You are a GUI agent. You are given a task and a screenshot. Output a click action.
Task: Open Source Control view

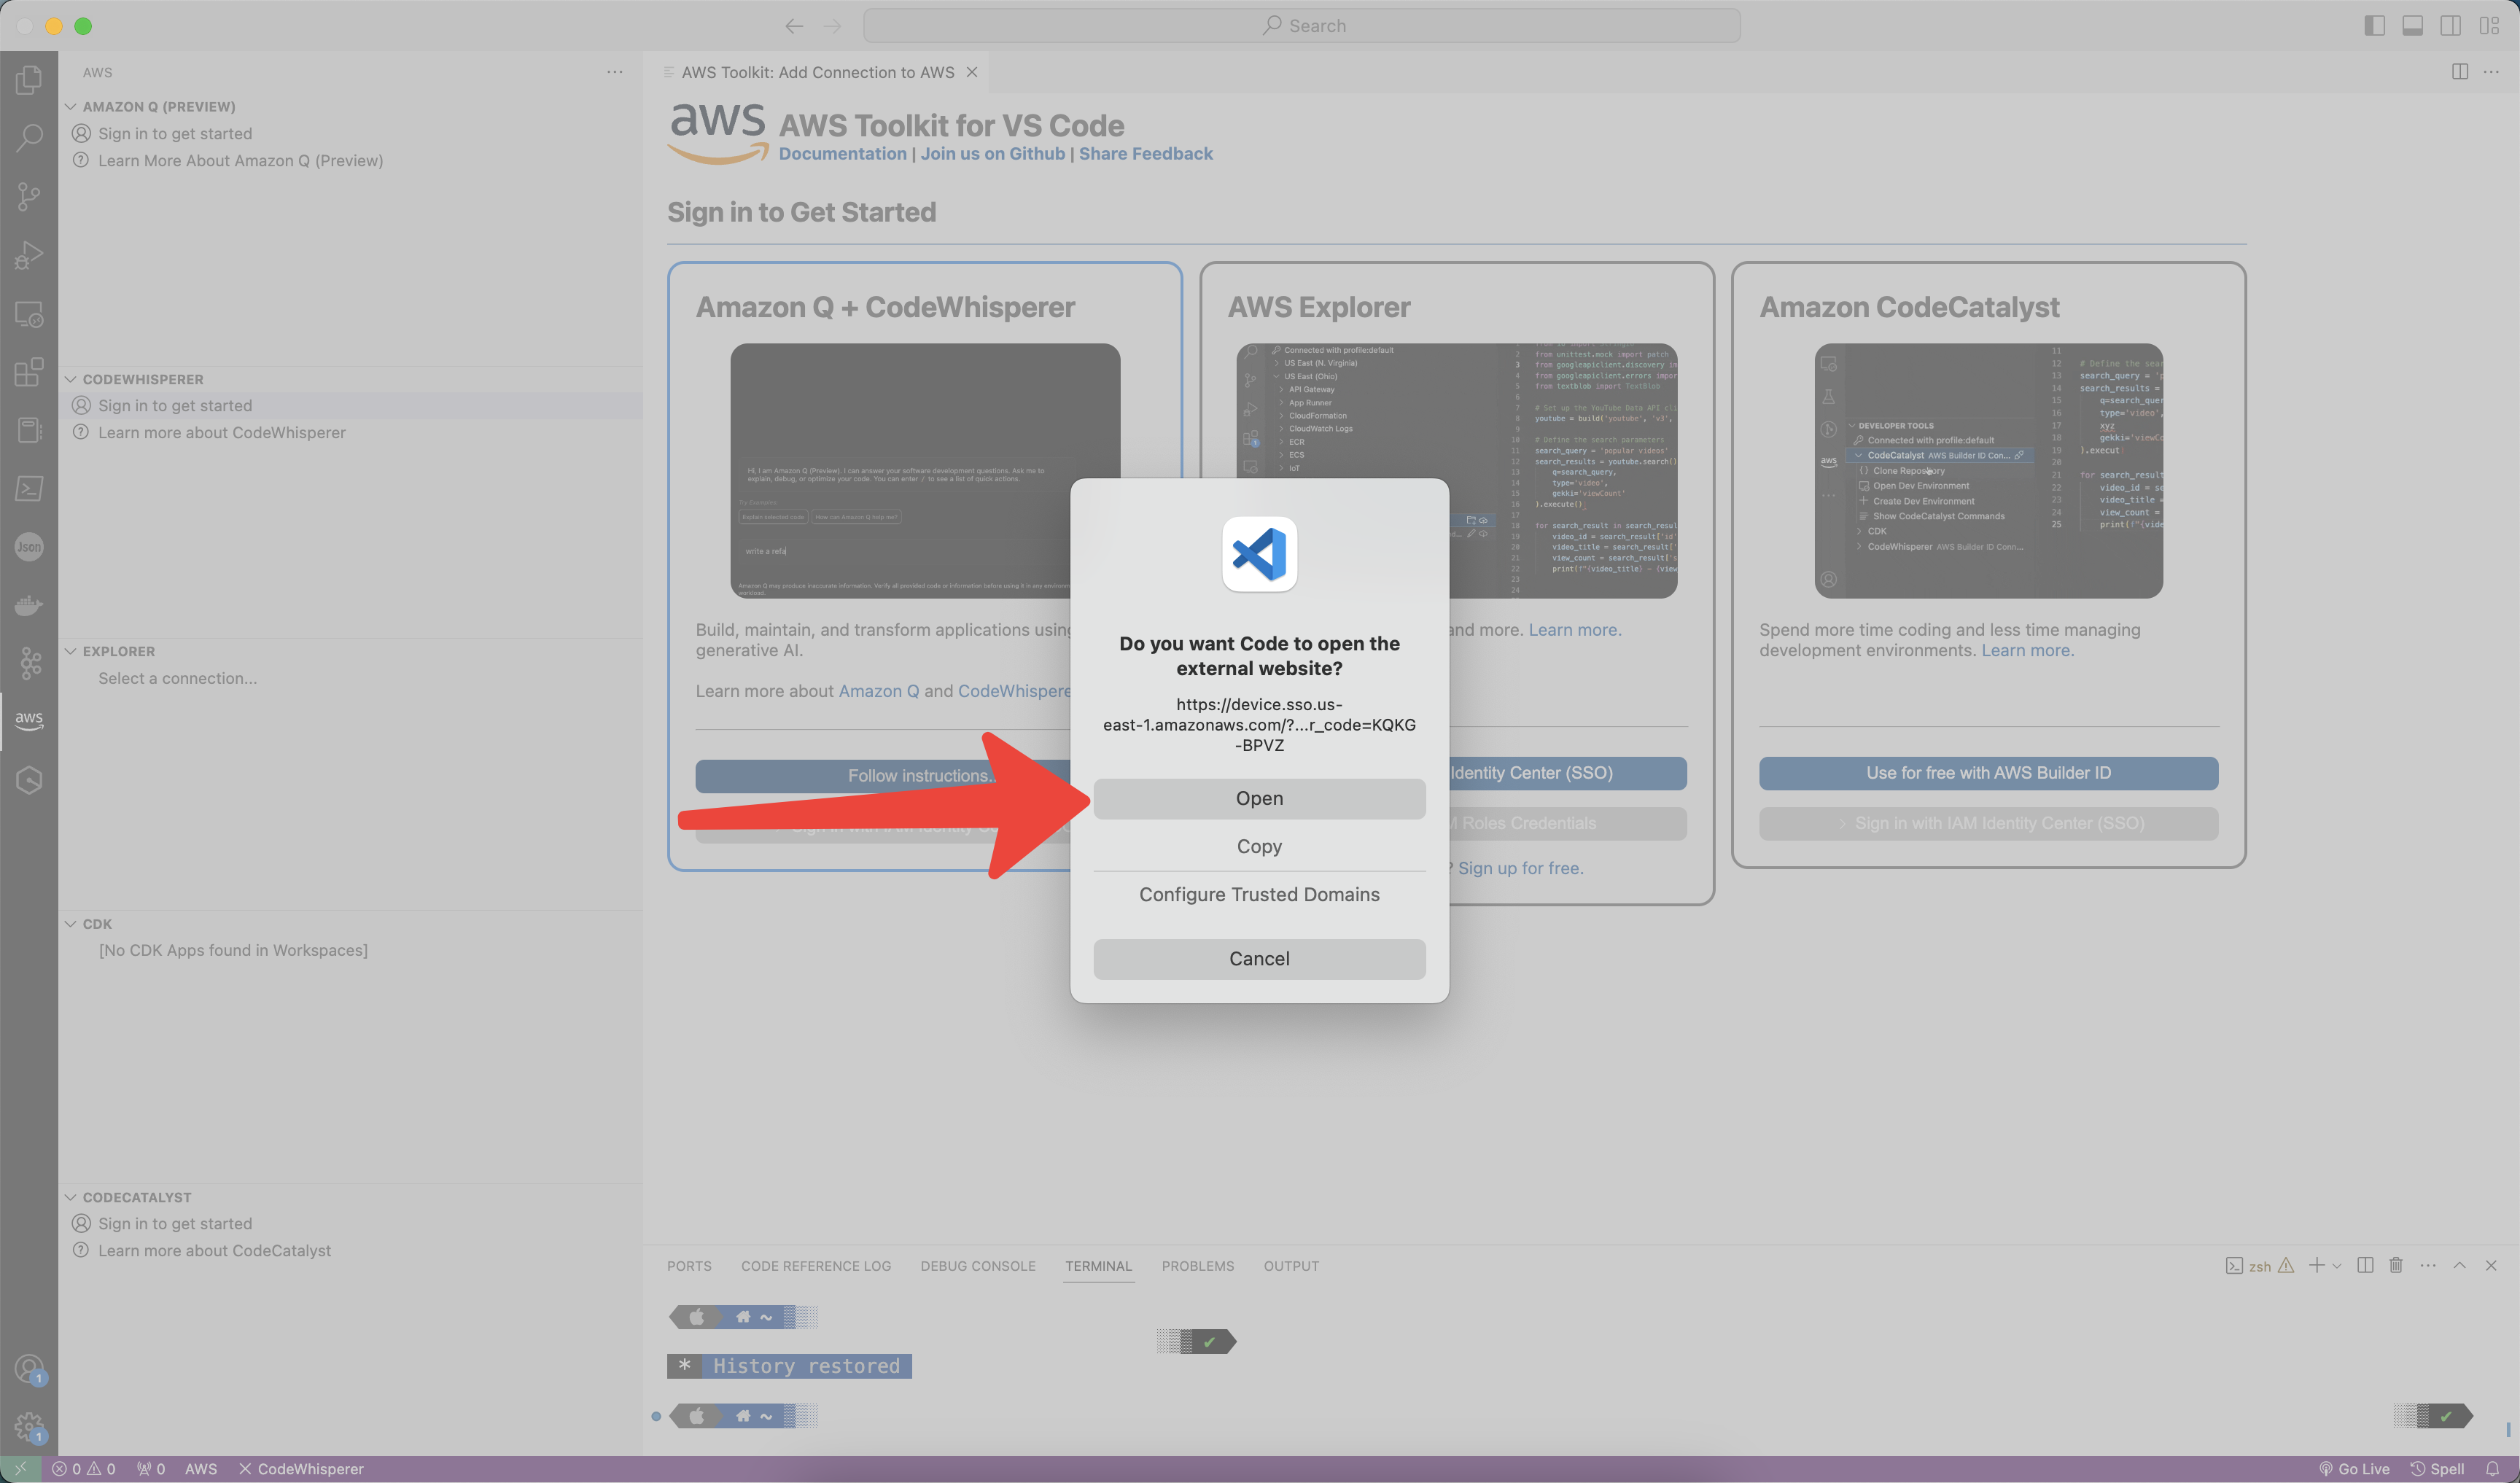(x=29, y=196)
